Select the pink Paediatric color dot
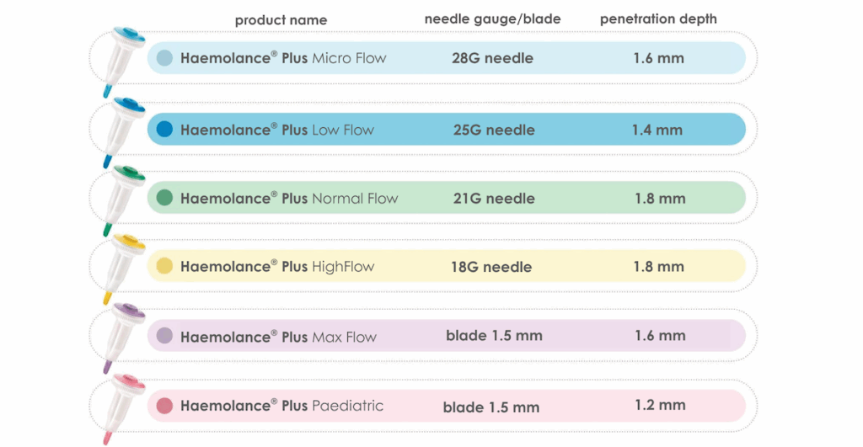Screen dimensions: 863x447 tap(165, 406)
